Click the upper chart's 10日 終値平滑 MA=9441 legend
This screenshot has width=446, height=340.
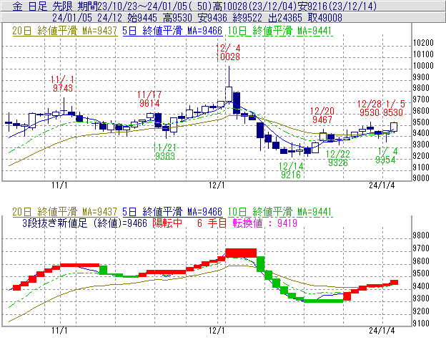[x=280, y=31]
